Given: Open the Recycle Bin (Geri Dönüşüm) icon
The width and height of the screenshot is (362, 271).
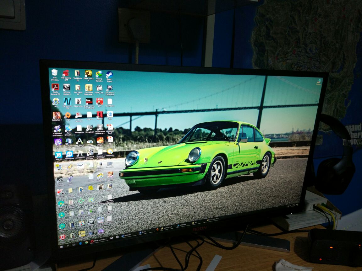Looking at the screenshot, I should (54, 75).
